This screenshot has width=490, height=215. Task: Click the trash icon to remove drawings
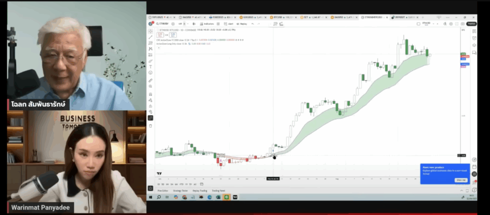[150, 126]
